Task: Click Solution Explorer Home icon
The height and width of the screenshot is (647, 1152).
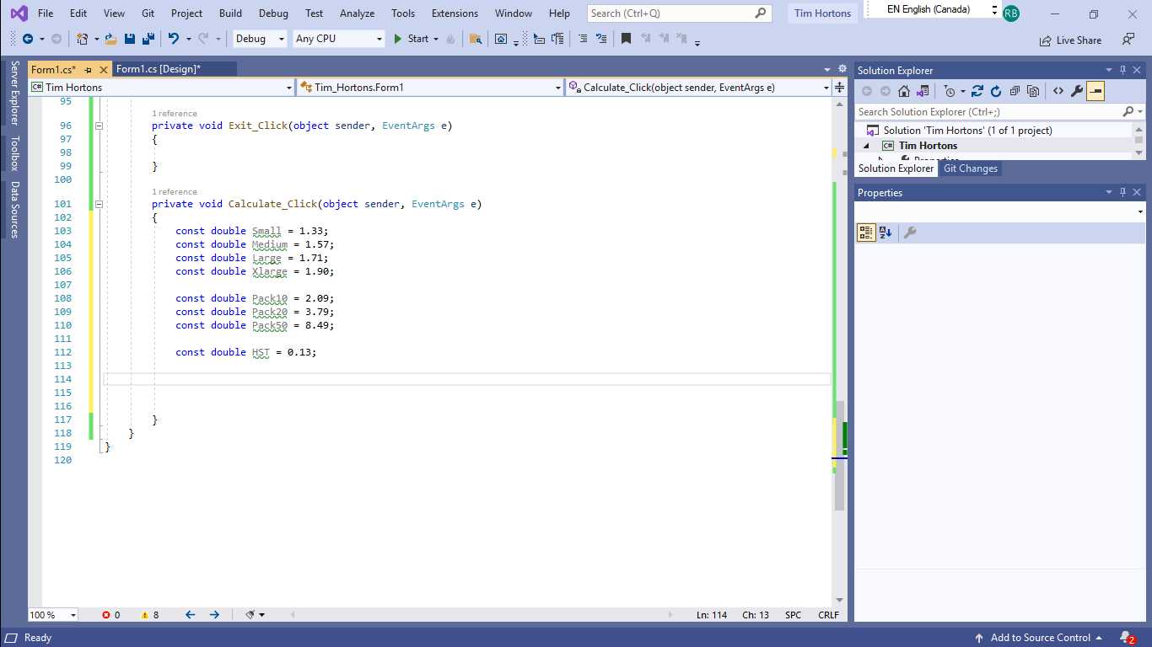Action: tap(904, 91)
